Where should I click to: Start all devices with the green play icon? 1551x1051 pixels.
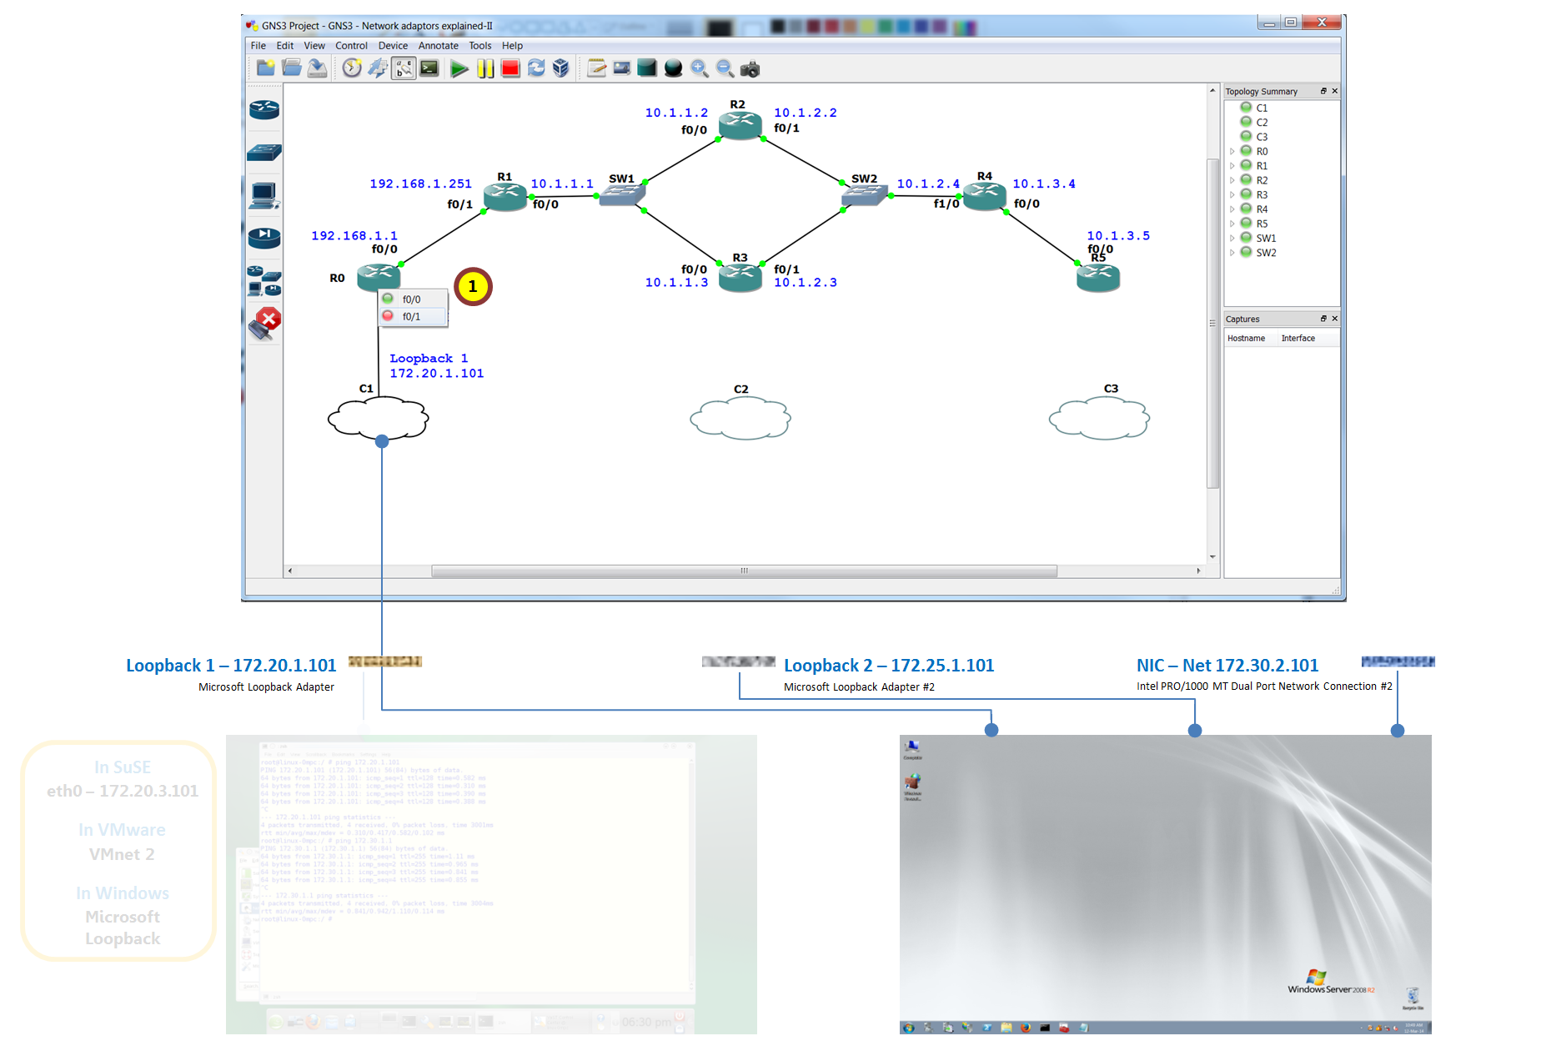[x=460, y=68]
